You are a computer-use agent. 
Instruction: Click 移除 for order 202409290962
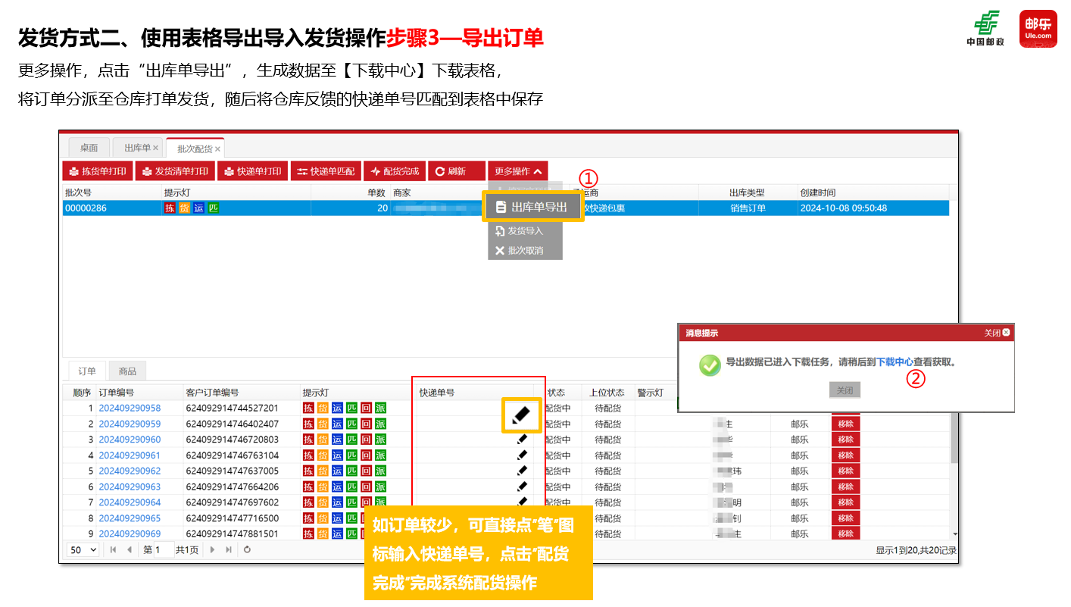pyautogui.click(x=845, y=471)
